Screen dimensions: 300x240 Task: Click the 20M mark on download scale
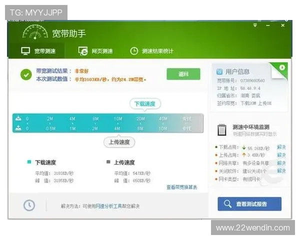140,119
